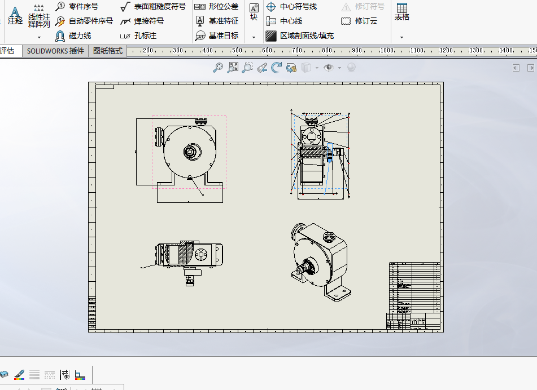Screen dimensions: 537x390
Task: Toggle the hide/show items eye icon
Action: (329, 67)
